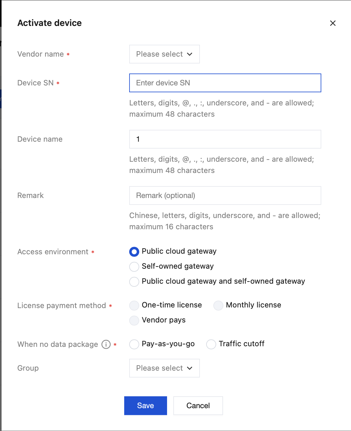This screenshot has width=351, height=431.
Task: Click the Activate device dialog title
Action: [49, 23]
